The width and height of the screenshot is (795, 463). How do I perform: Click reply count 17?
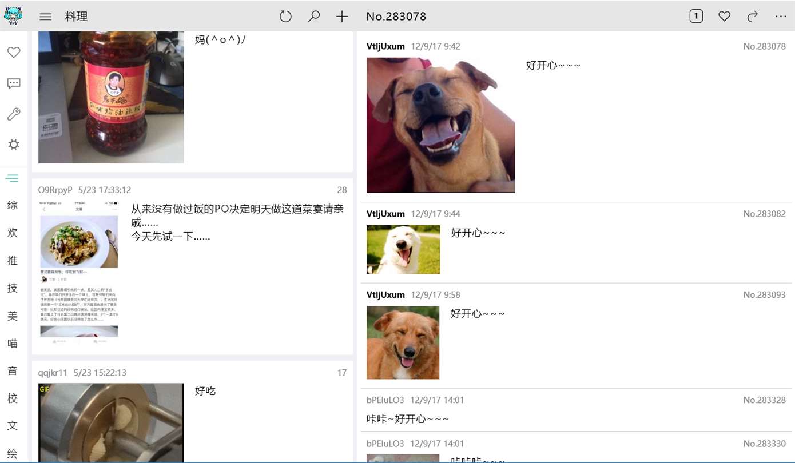coord(342,373)
